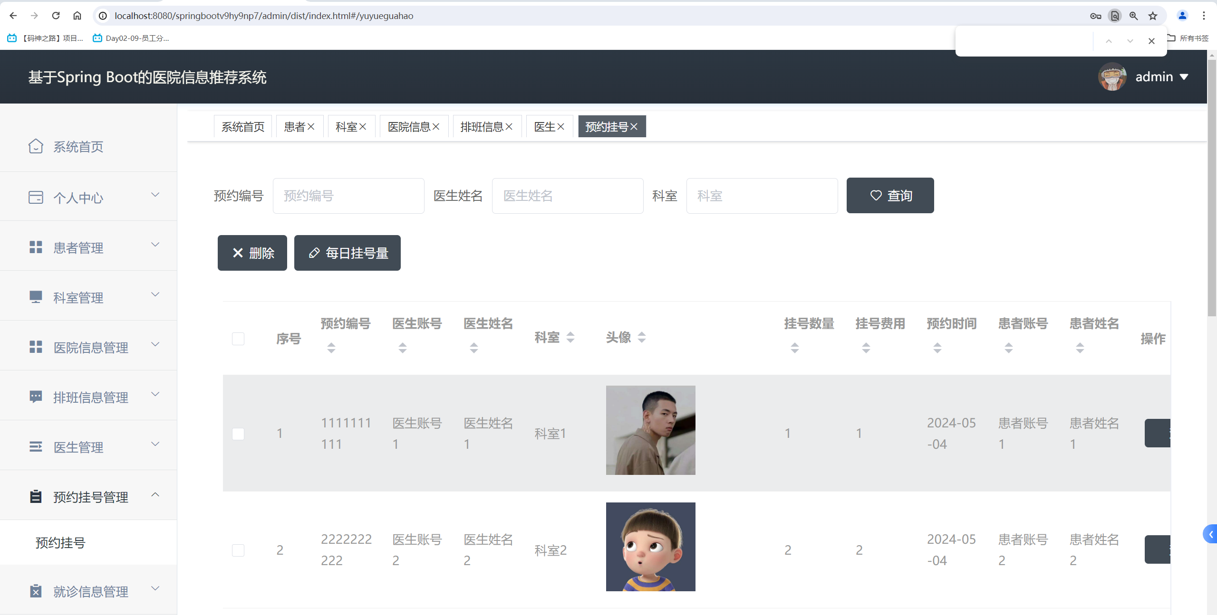1217x615 pixels.
Task: Tick the select-all checkbox in table header
Action: click(238, 339)
